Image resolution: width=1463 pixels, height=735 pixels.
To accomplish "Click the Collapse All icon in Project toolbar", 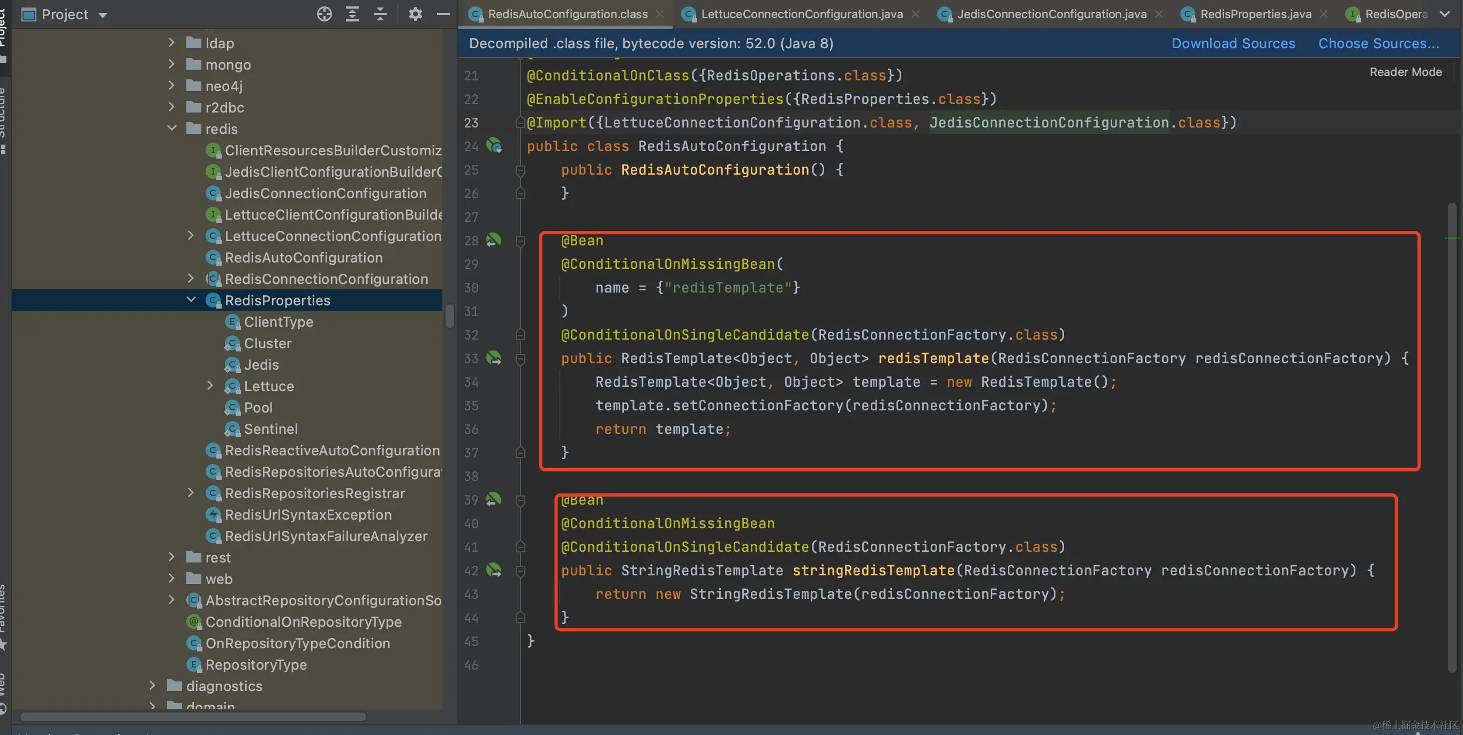I will tap(380, 14).
